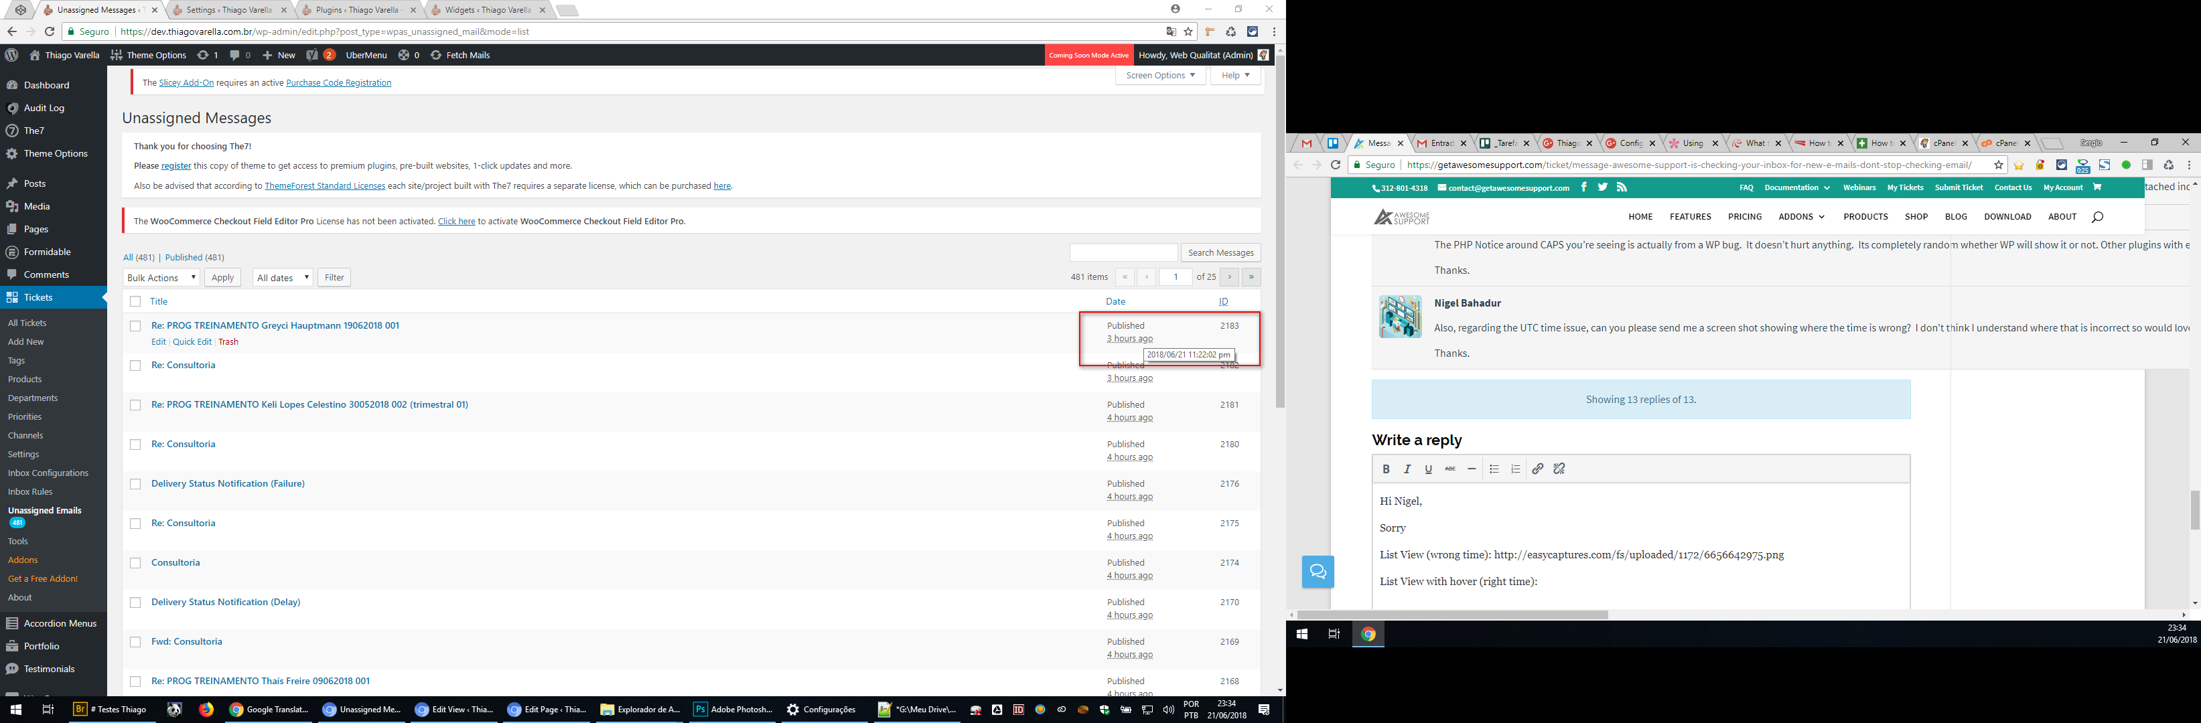Click the Search Messages button
Screen dimensions: 2201x723
[x=1220, y=252]
